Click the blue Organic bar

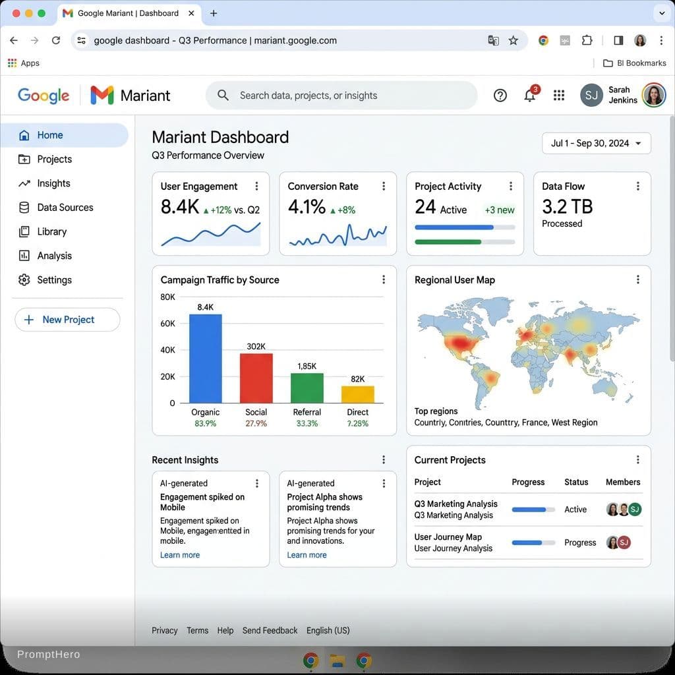[206, 359]
